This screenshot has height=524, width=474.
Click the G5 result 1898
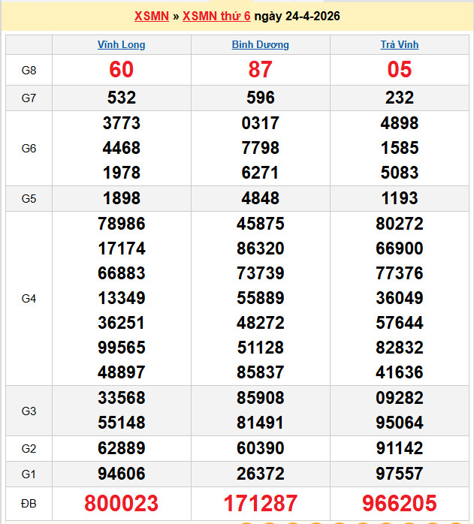(122, 199)
